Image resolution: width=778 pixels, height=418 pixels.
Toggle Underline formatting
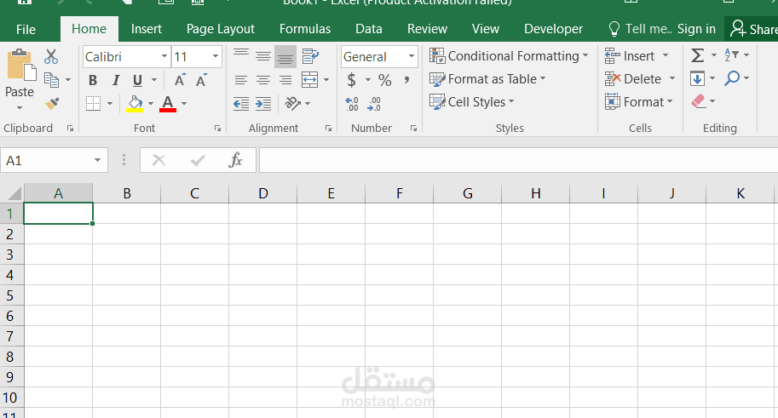point(136,81)
